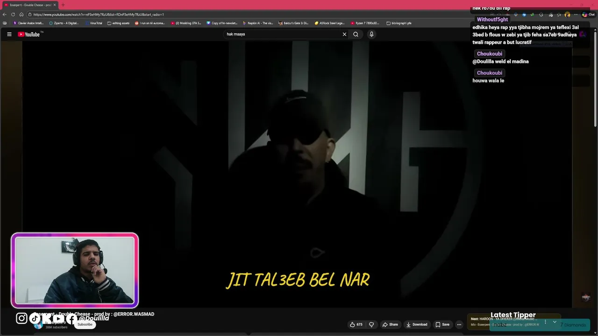Open the browser profile avatar

(x=567, y=14)
